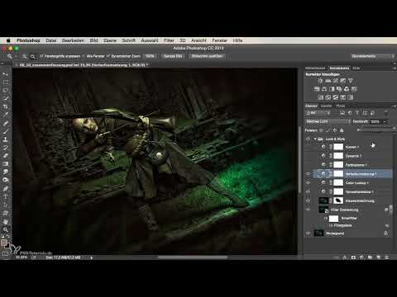This screenshot has width=397, height=297.
Task: Select the Eraser tool
Action: (x=5, y=156)
